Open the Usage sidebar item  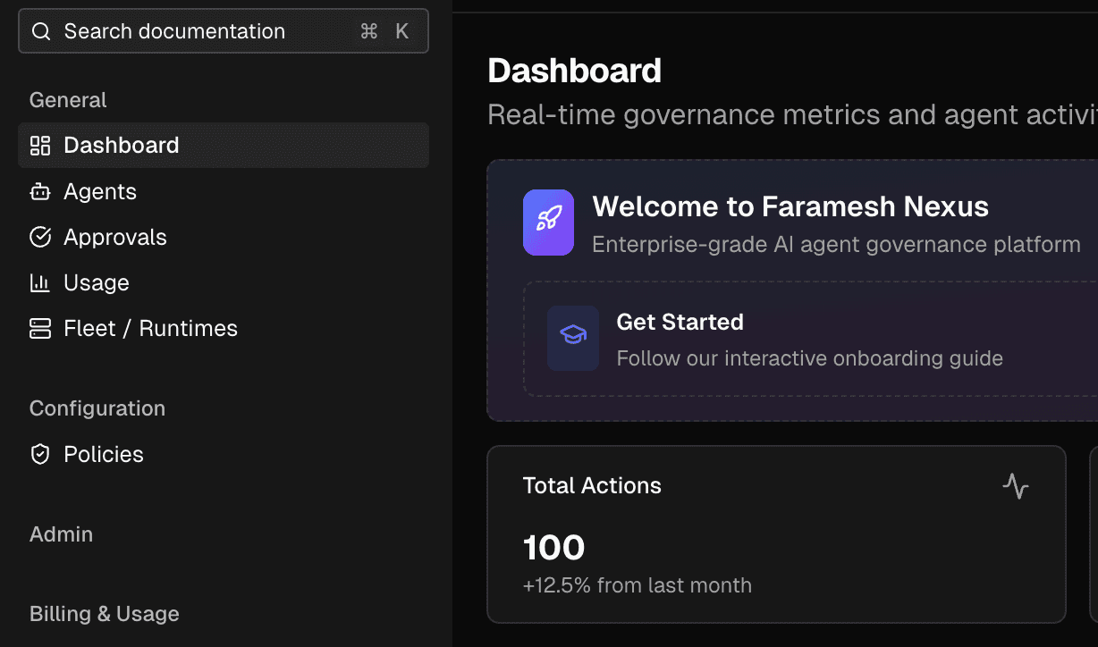(x=97, y=283)
